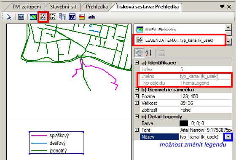Collapse the b) Geometrie rámečku section

[137, 90]
